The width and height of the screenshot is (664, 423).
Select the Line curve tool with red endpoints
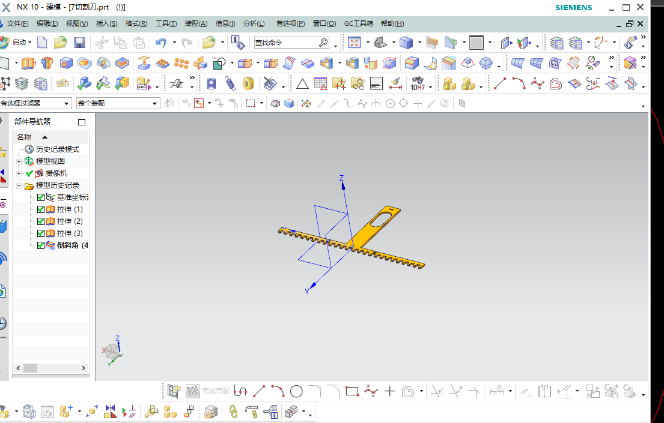coord(499,83)
